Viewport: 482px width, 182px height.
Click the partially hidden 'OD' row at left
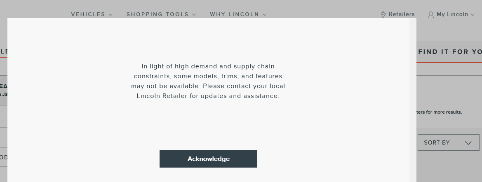(x=4, y=157)
